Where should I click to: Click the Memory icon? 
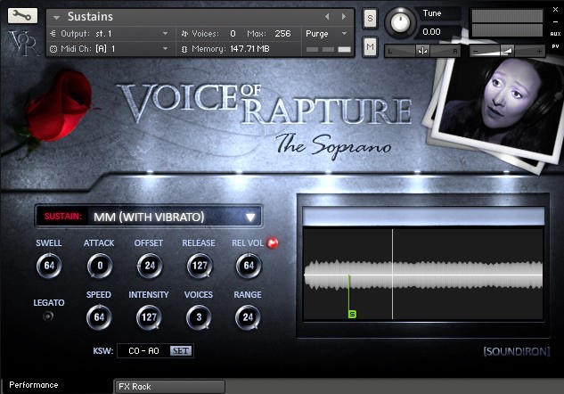coord(184,49)
